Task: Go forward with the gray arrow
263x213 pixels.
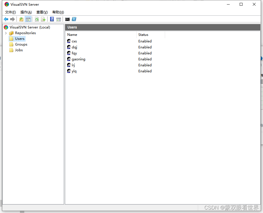Action: click(x=13, y=19)
